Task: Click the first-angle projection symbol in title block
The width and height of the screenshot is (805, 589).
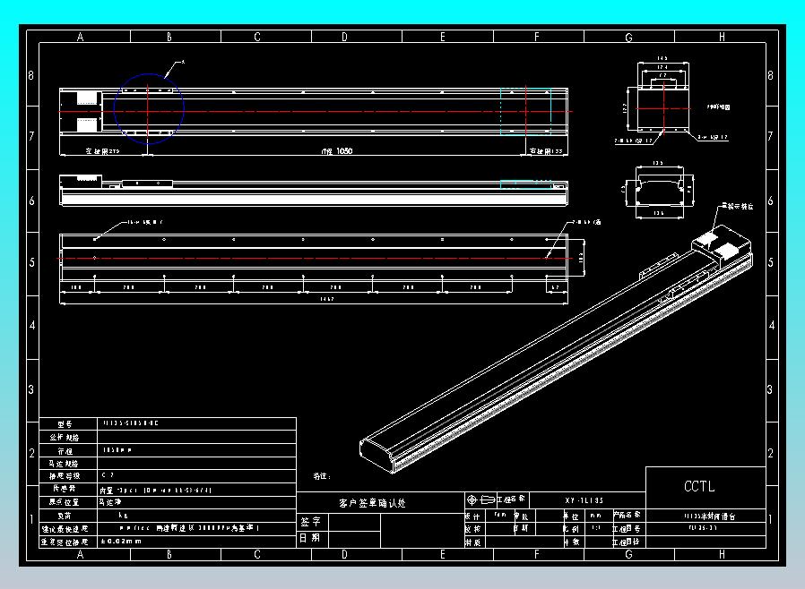Action: [x=480, y=499]
